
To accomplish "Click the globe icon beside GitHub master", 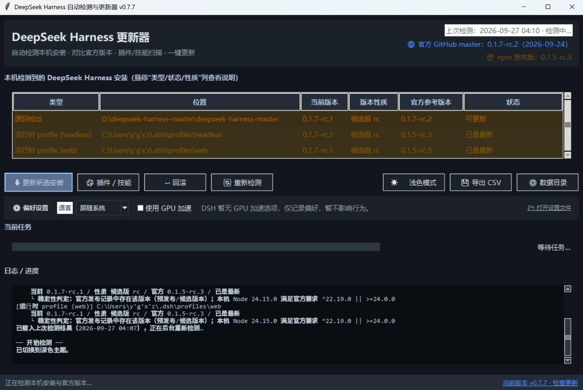I will [411, 45].
